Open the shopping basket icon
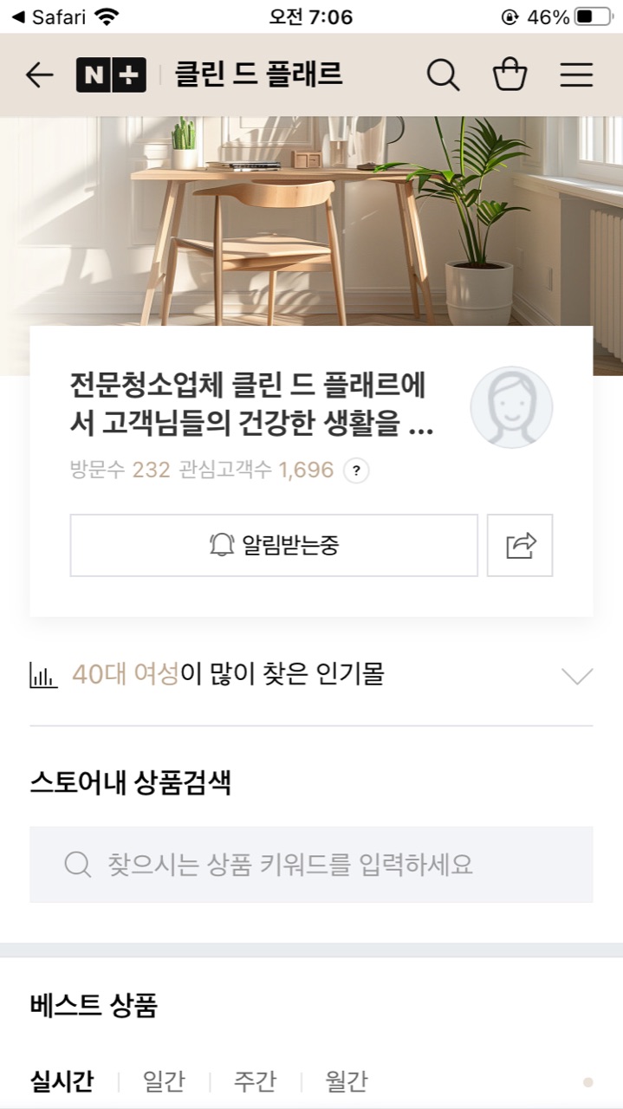 (x=509, y=75)
